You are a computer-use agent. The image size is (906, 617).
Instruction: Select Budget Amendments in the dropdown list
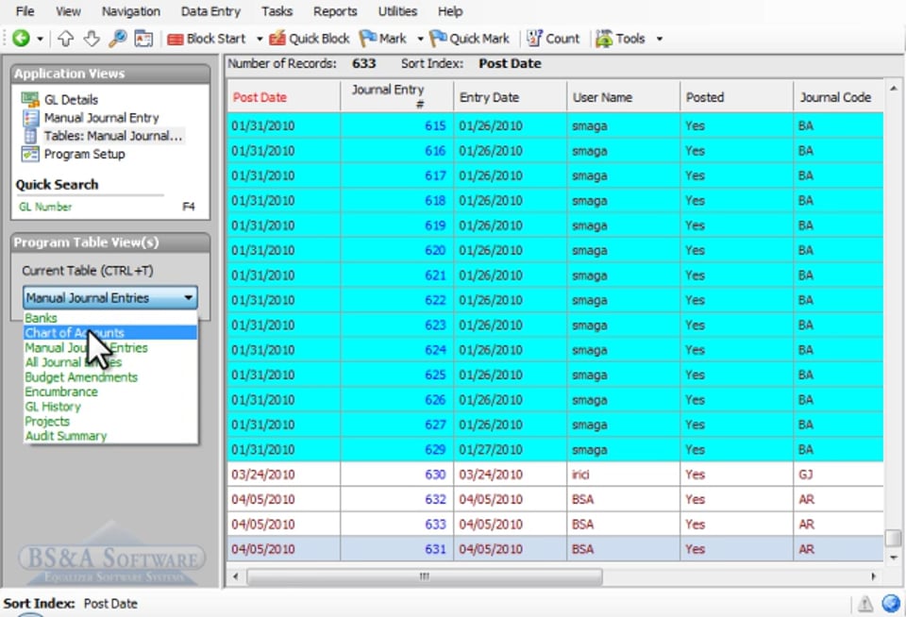(x=81, y=377)
